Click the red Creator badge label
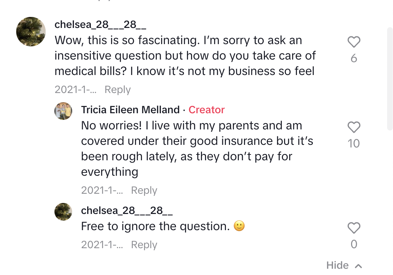Viewport: 393px width, 275px height. coord(206,110)
